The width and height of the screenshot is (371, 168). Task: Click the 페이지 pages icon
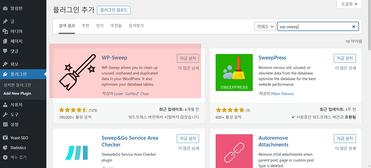point(5,41)
